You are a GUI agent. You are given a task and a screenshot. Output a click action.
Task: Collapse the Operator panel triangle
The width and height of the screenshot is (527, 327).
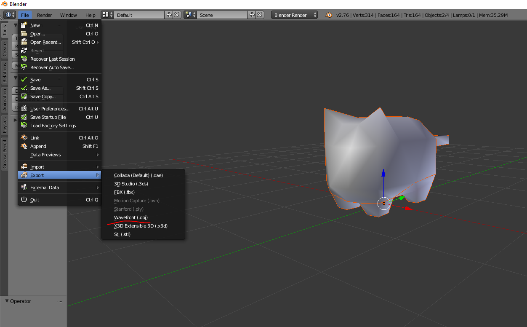coord(7,301)
